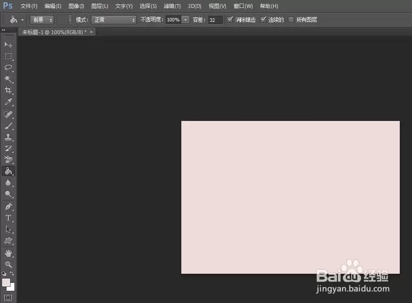Open the 滤镜(T) menu
The height and width of the screenshot is (303, 412).
172,6
